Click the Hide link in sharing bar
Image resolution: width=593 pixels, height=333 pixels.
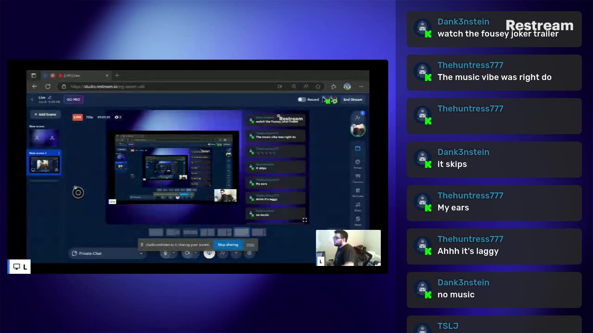coord(250,245)
